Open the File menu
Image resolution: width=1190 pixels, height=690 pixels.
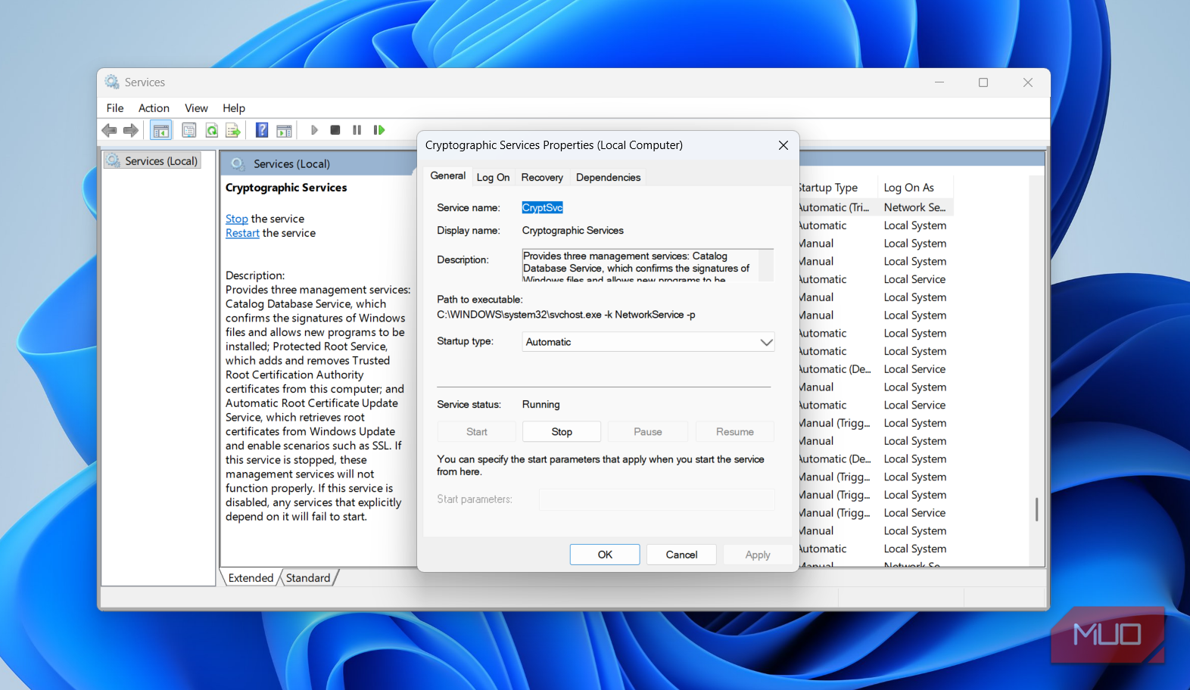(115, 108)
